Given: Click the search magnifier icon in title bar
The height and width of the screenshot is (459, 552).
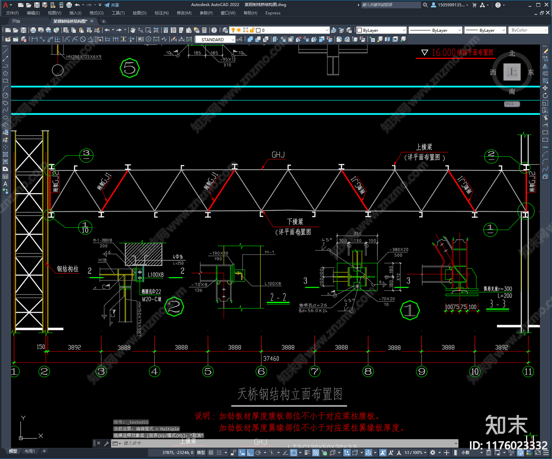Looking at the screenshot, I should coord(425,5).
